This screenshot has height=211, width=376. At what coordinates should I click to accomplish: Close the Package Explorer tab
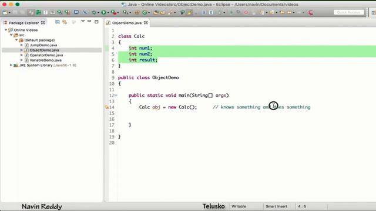pyautogui.click(x=43, y=23)
